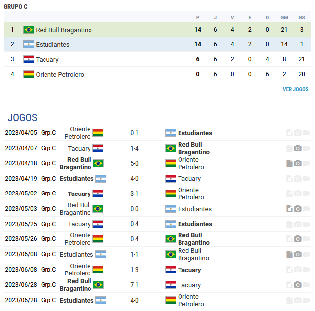Click the VER JOGOS link

click(295, 89)
